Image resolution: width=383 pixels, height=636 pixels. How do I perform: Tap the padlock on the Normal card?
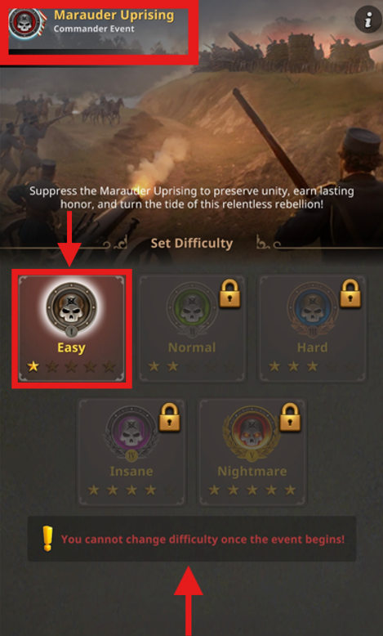[x=229, y=293]
